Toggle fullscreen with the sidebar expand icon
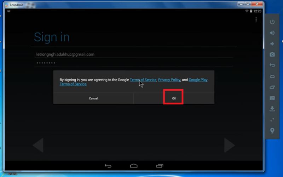The image size is (283, 177). pos(272,120)
